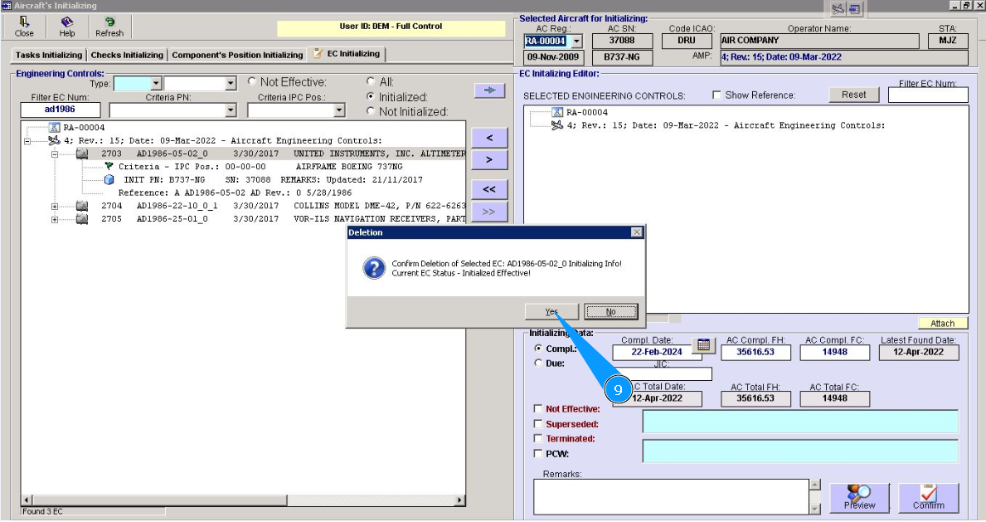Viewport: 986px width, 522px height.
Task: Click the RA-00004 aircraft icon in left tree
Action: (x=54, y=127)
